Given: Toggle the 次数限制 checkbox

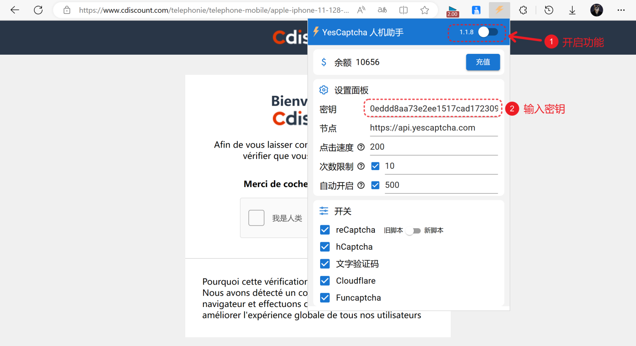Looking at the screenshot, I should 375,166.
